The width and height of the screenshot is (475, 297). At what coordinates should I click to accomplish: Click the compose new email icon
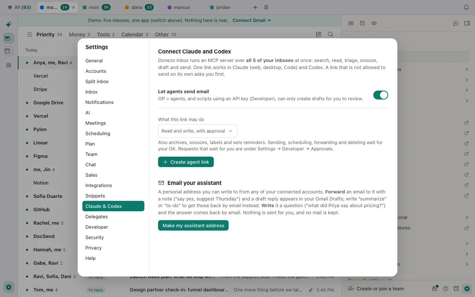[318, 35]
